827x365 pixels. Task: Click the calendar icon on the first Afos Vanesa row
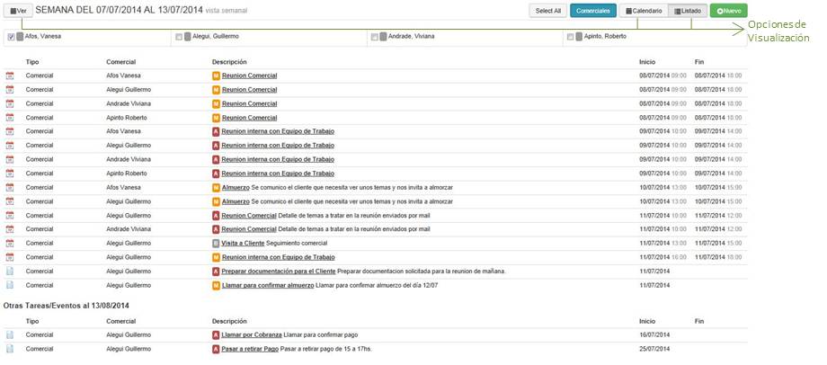click(11, 76)
